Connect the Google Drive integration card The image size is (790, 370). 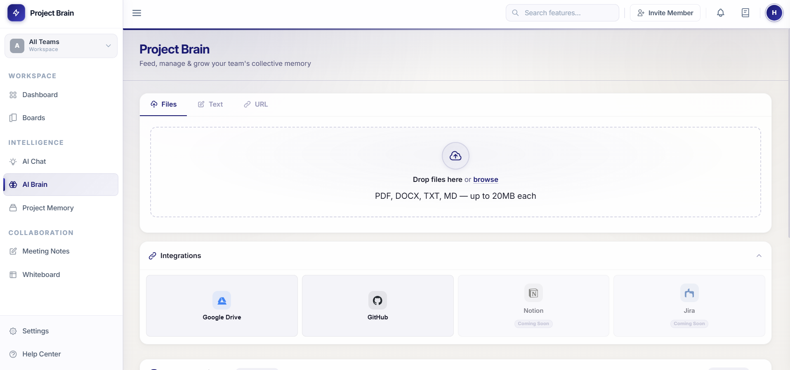pos(222,306)
